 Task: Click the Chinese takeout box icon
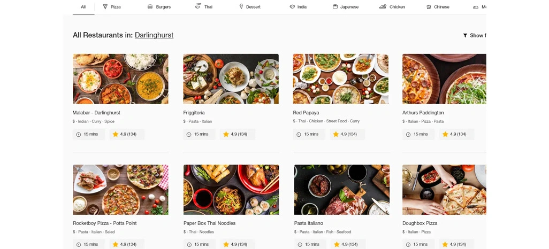(429, 6)
